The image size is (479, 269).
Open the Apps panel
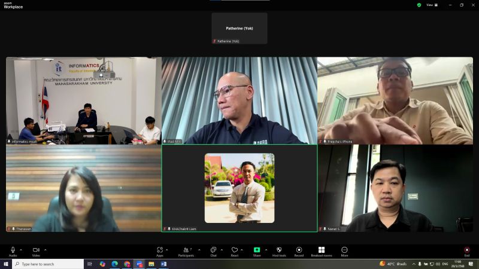[x=160, y=250]
